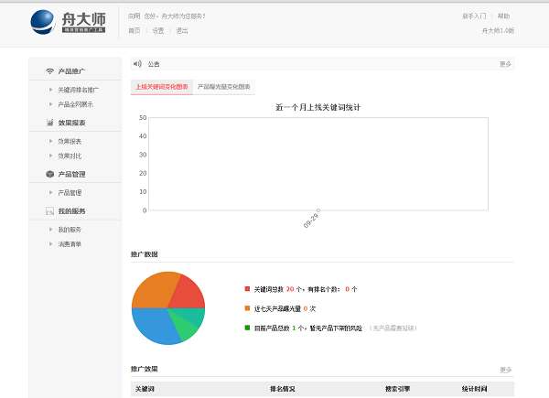The image size is (549, 398).
Task: Open the 帮助 help link
Action: [503, 16]
